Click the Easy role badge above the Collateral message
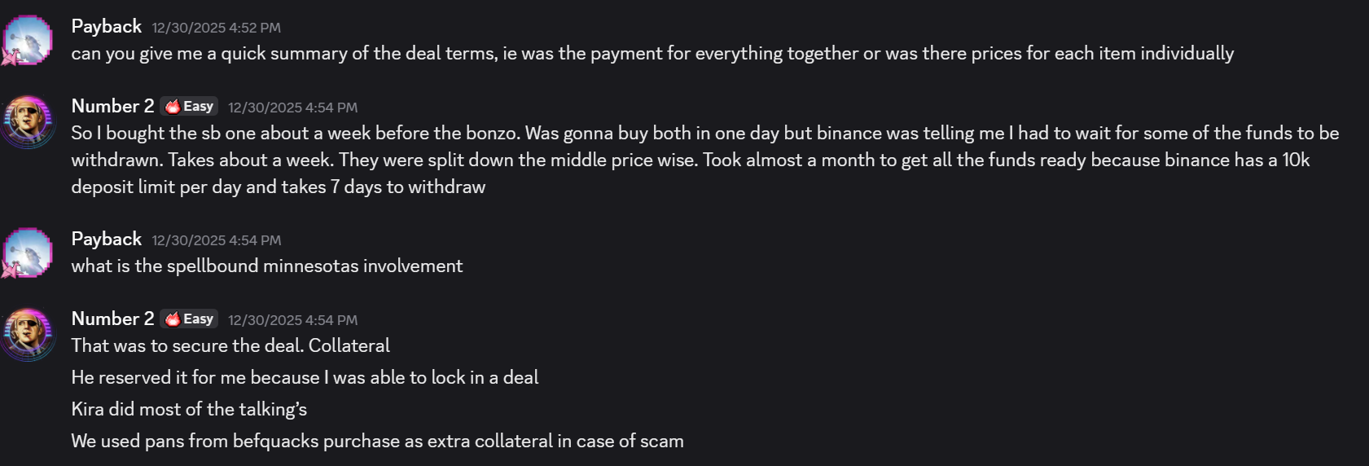 click(190, 319)
